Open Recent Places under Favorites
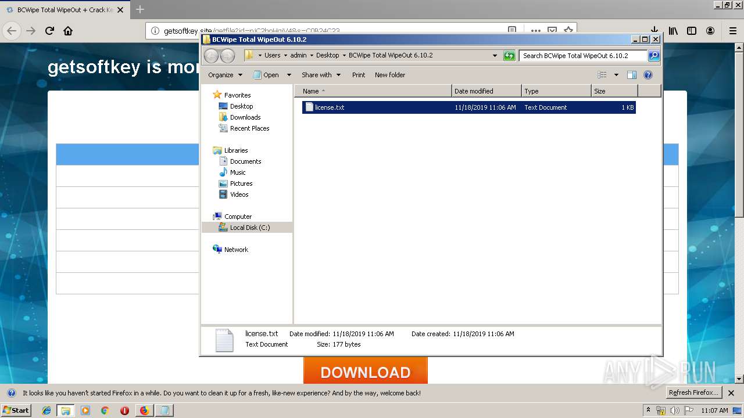Image resolution: width=744 pixels, height=418 pixels. point(249,128)
